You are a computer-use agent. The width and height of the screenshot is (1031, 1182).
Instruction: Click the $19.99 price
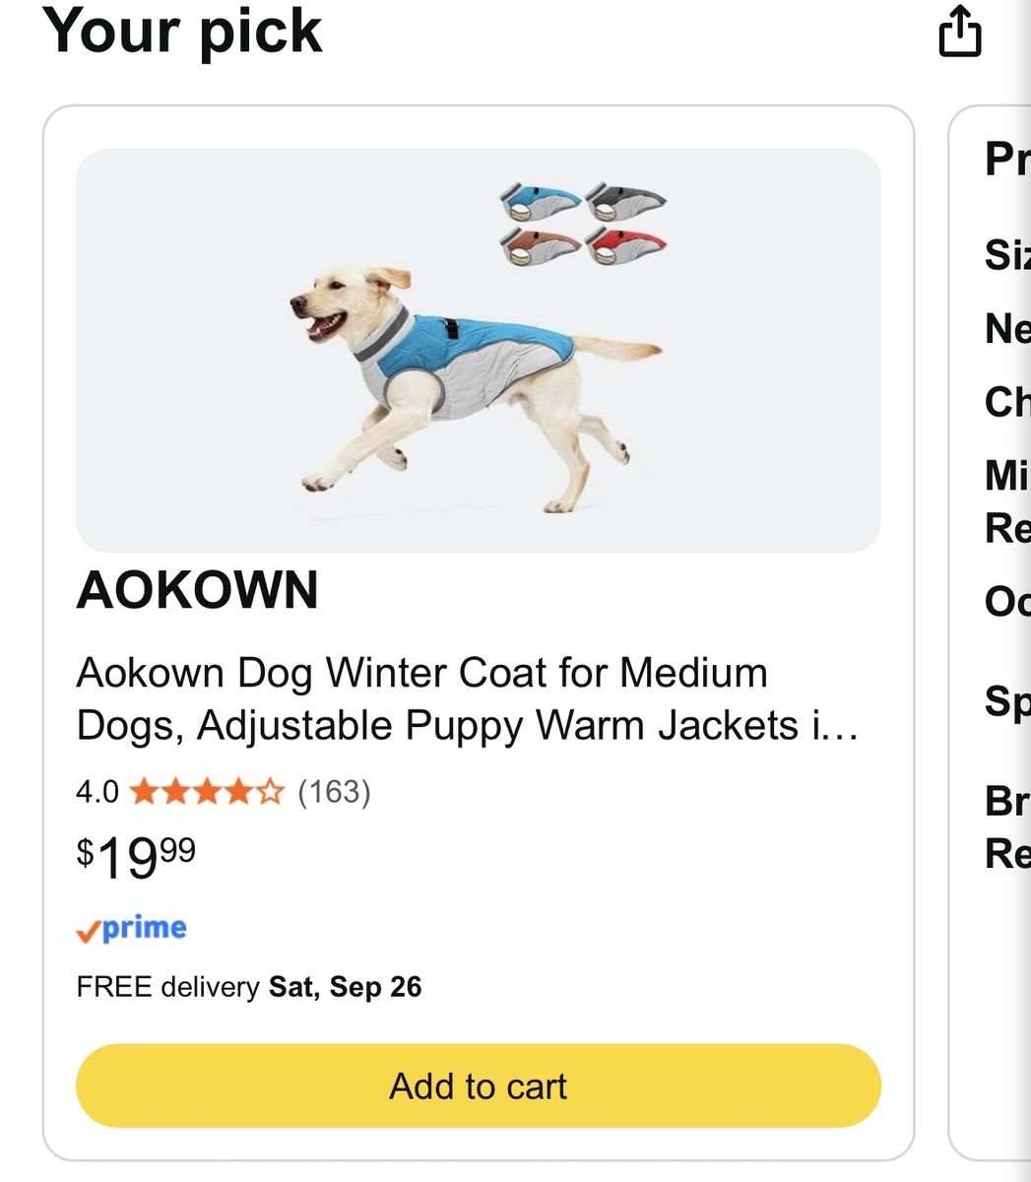pyautogui.click(x=137, y=857)
